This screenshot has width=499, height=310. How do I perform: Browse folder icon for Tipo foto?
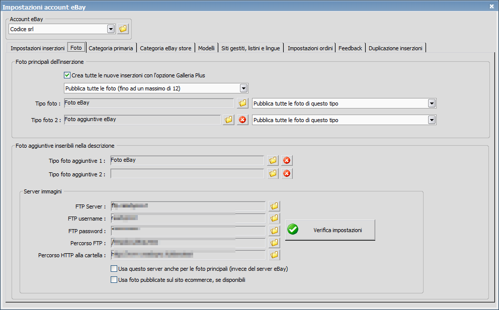click(242, 104)
